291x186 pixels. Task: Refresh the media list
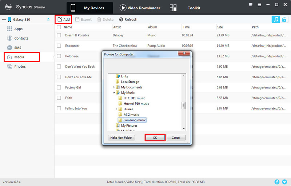pyautogui.click(x=128, y=19)
